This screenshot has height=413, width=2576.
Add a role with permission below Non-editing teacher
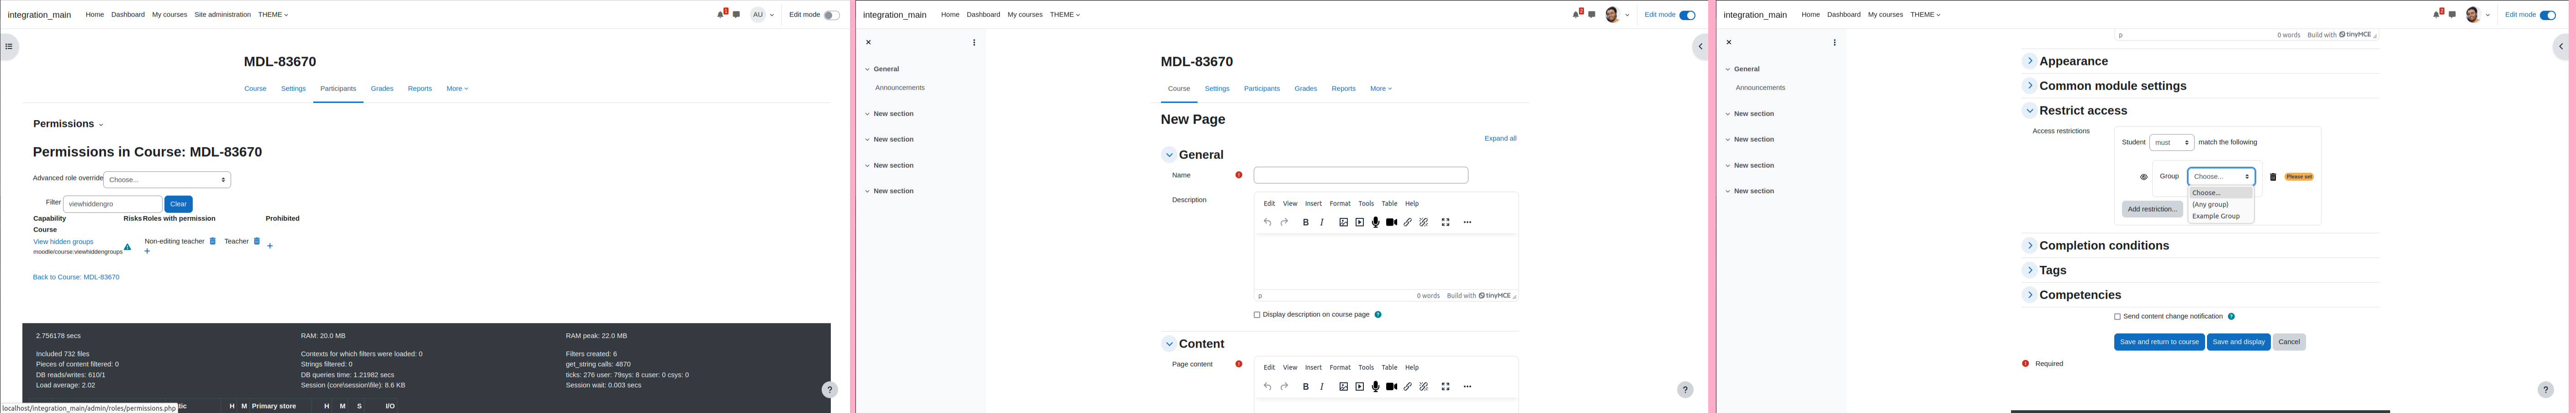click(147, 251)
